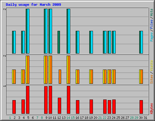
Task: Click the green x-axis day label "28"
Action: click(132, 118)
